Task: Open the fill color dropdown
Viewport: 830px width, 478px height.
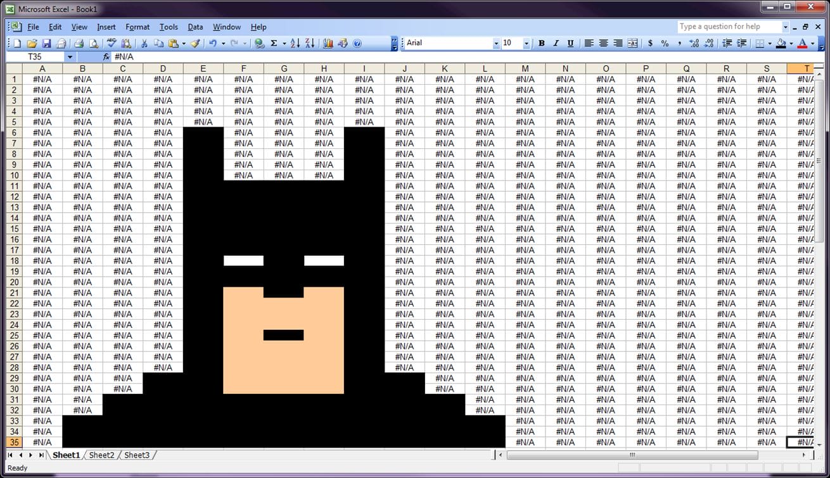Action: tap(790, 43)
